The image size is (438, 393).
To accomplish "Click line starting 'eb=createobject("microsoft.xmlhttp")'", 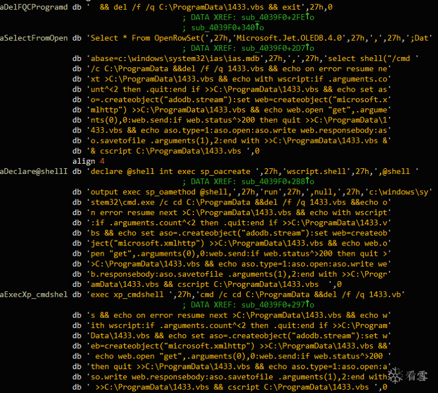I will click(x=232, y=346).
